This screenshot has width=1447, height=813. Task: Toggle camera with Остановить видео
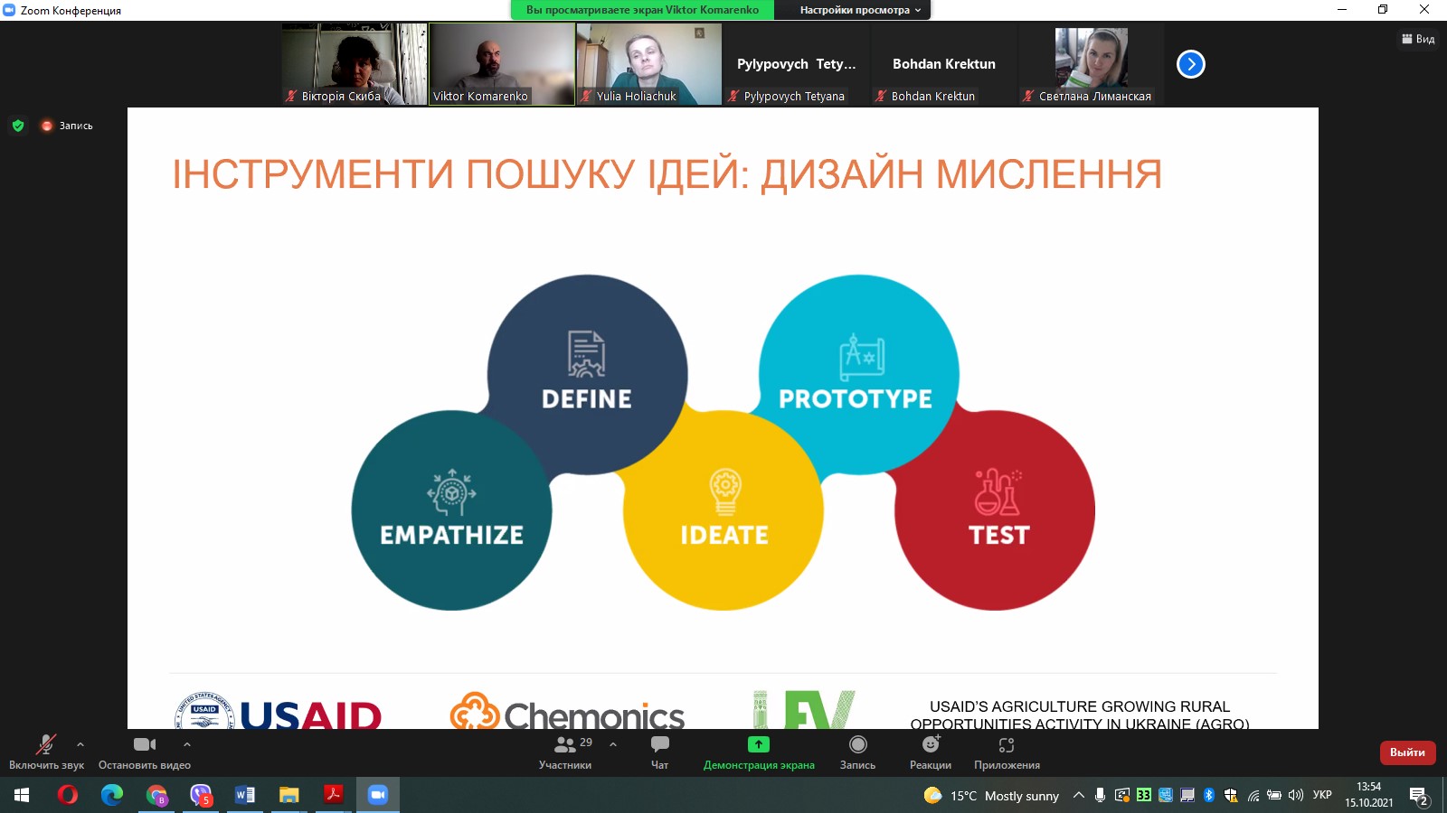(144, 744)
